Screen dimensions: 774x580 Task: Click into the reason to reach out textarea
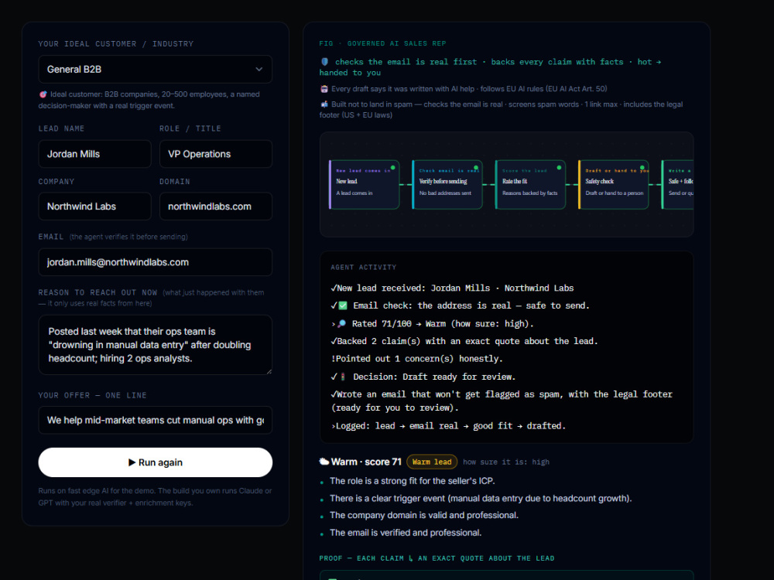(x=155, y=345)
